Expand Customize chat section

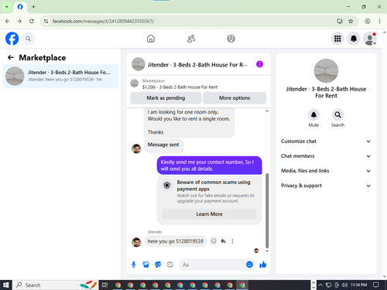pyautogui.click(x=326, y=142)
